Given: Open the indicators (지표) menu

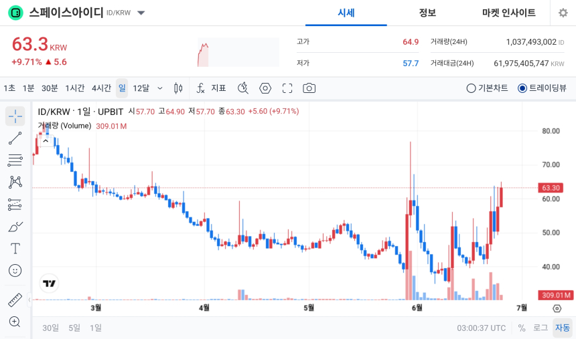Looking at the screenshot, I should pos(211,88).
